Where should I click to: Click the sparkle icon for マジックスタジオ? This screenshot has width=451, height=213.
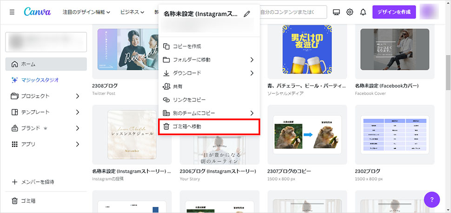point(14,80)
